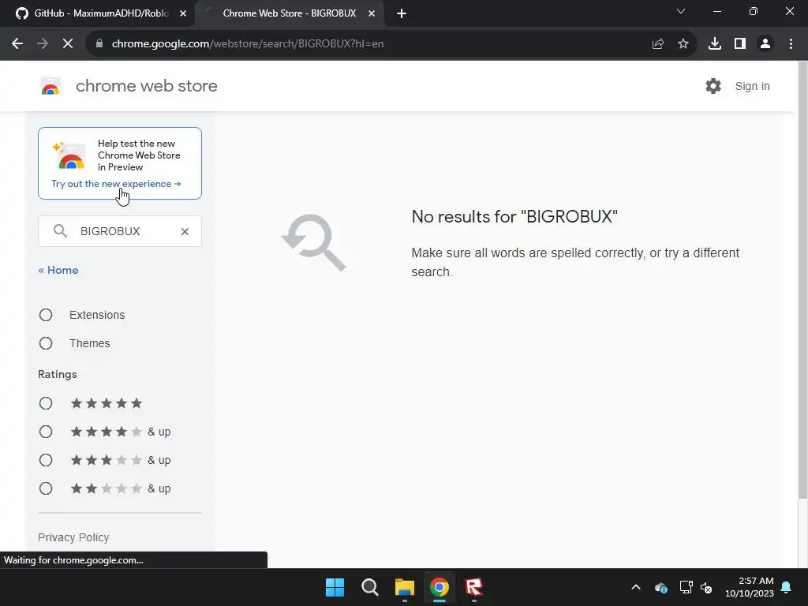
Task: Click the page vertical scrollbar
Action: pyautogui.click(x=802, y=280)
